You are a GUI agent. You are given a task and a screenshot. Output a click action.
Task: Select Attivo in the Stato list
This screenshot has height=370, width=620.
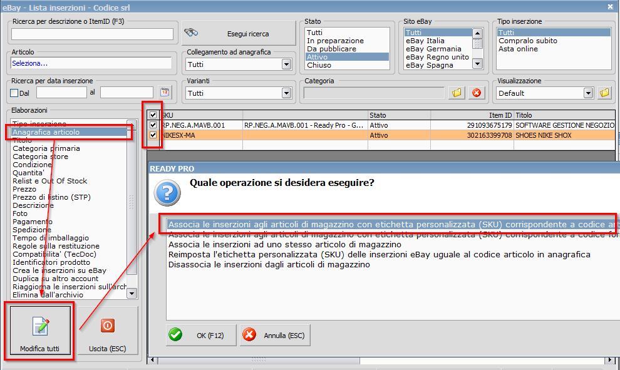point(347,57)
